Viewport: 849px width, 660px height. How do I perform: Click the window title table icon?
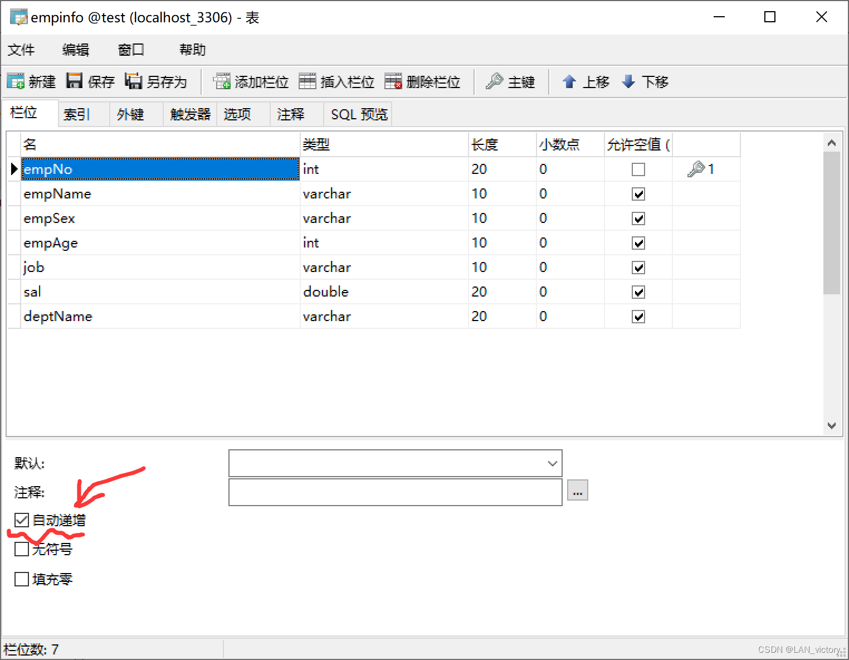[x=18, y=17]
